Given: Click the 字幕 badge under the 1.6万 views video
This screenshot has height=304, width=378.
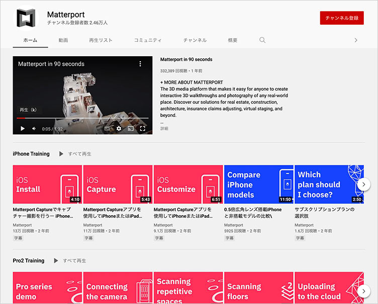Looking at the screenshot, I should tap(300, 238).
